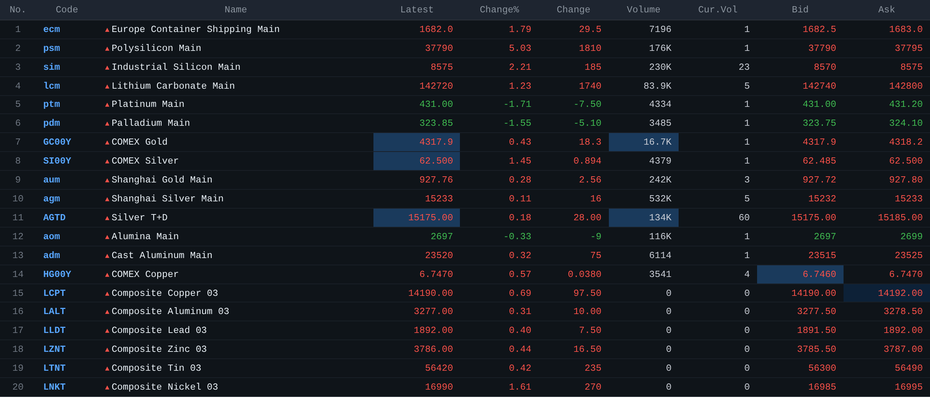Open the HG00Y code link
Viewport: 930px width, 402px height.
[57, 274]
